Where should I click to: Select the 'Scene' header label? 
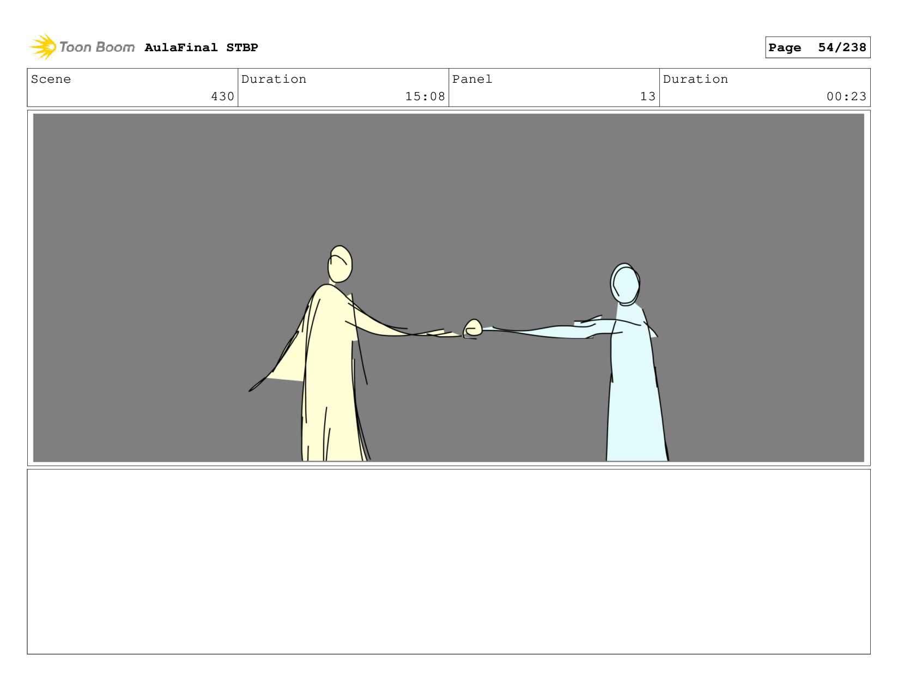(51, 79)
